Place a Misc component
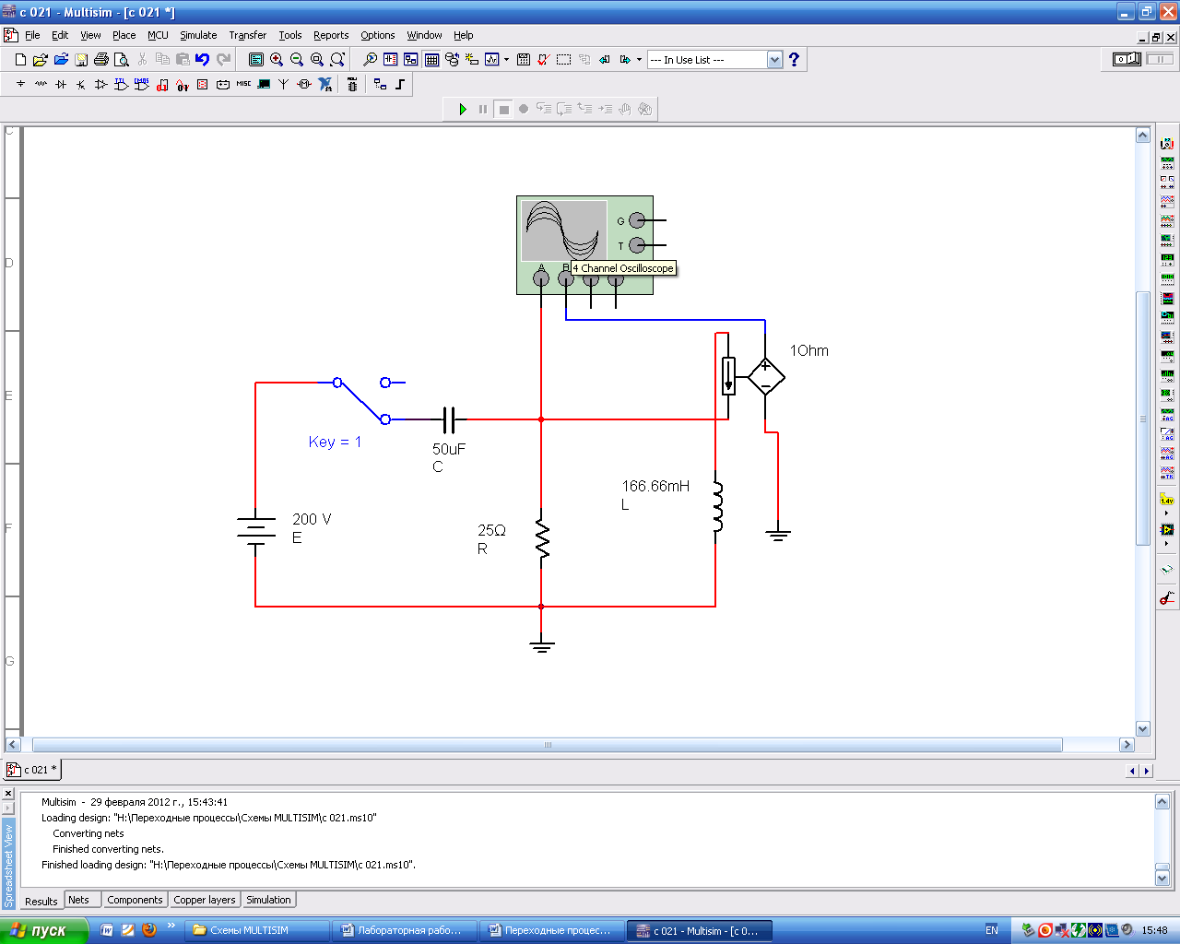Image resolution: width=1180 pixels, height=944 pixels. [x=243, y=84]
